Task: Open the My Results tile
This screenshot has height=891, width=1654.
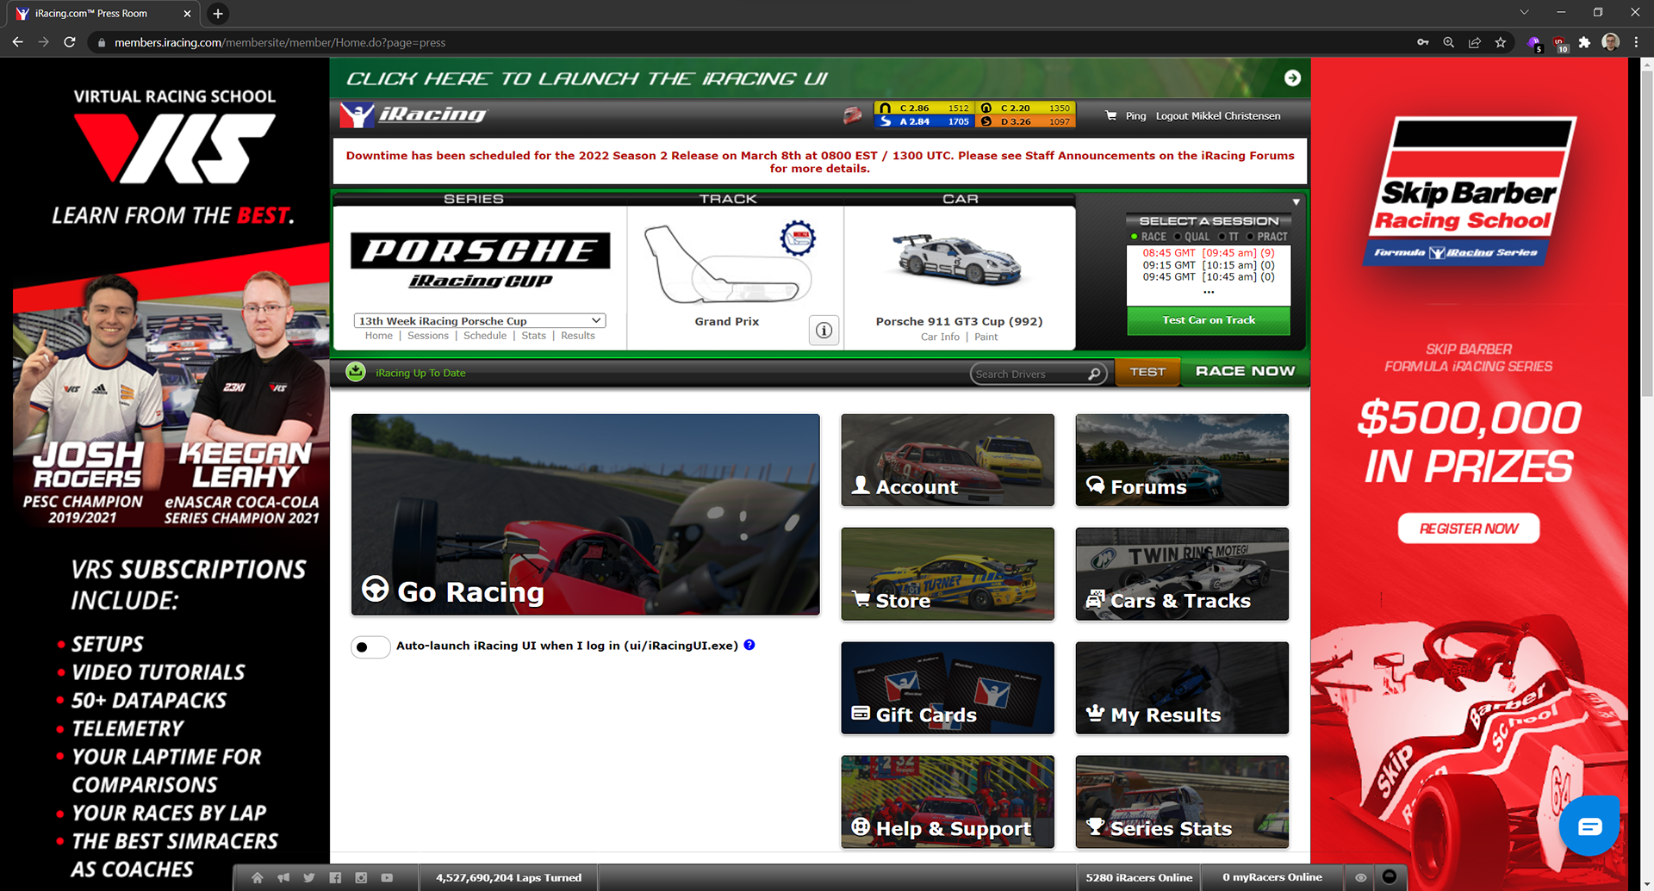Action: [1182, 688]
